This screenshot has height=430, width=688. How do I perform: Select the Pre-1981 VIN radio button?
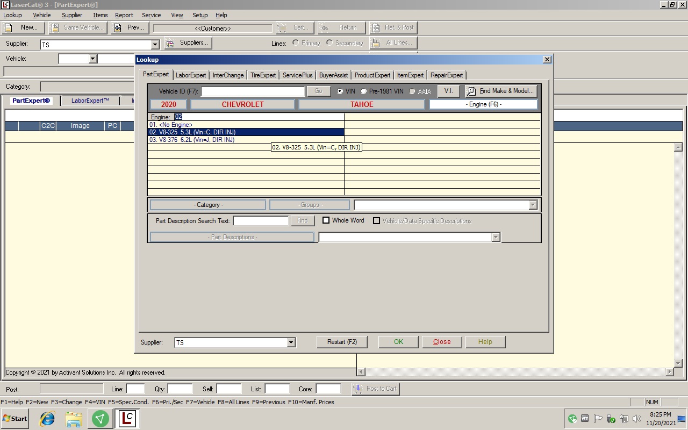click(x=364, y=91)
